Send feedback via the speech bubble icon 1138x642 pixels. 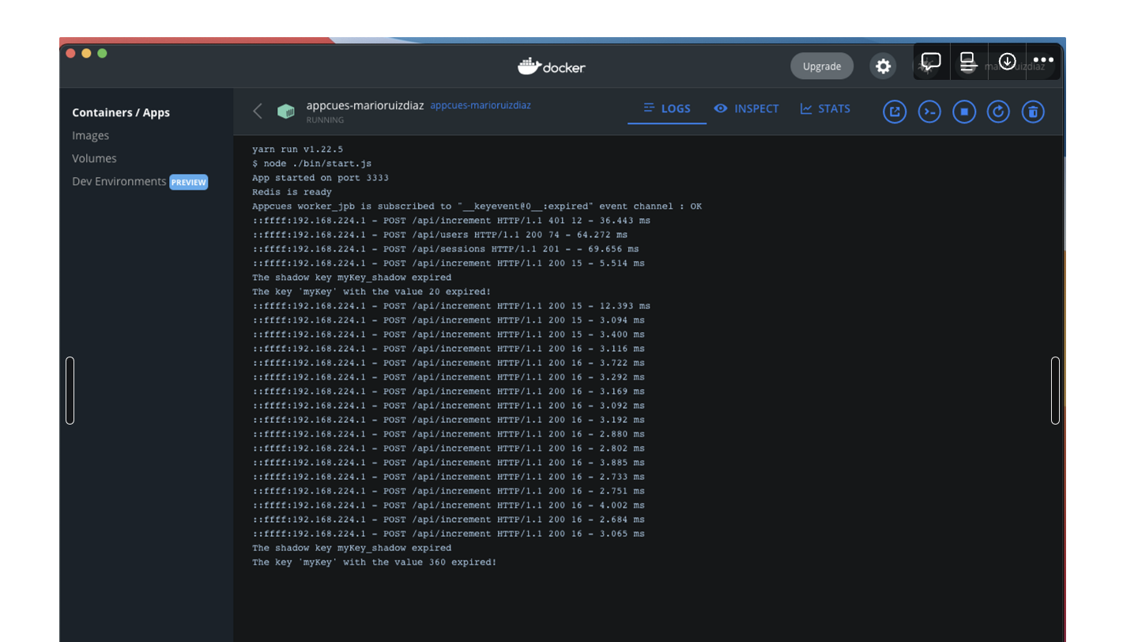click(x=930, y=60)
